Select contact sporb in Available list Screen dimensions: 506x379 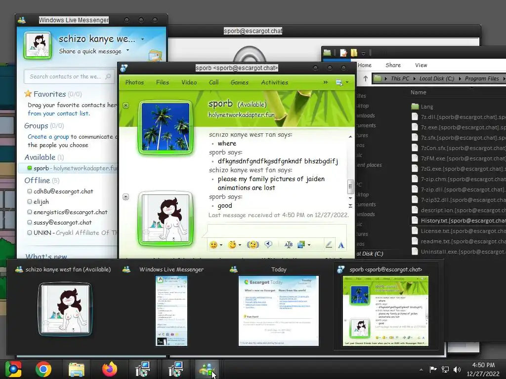point(68,168)
